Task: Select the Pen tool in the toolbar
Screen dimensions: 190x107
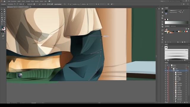Action: point(2,11)
